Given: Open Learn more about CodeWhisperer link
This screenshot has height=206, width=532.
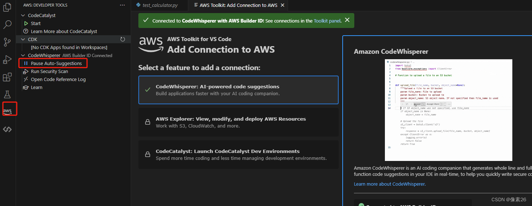Looking at the screenshot, I should (x=390, y=184).
